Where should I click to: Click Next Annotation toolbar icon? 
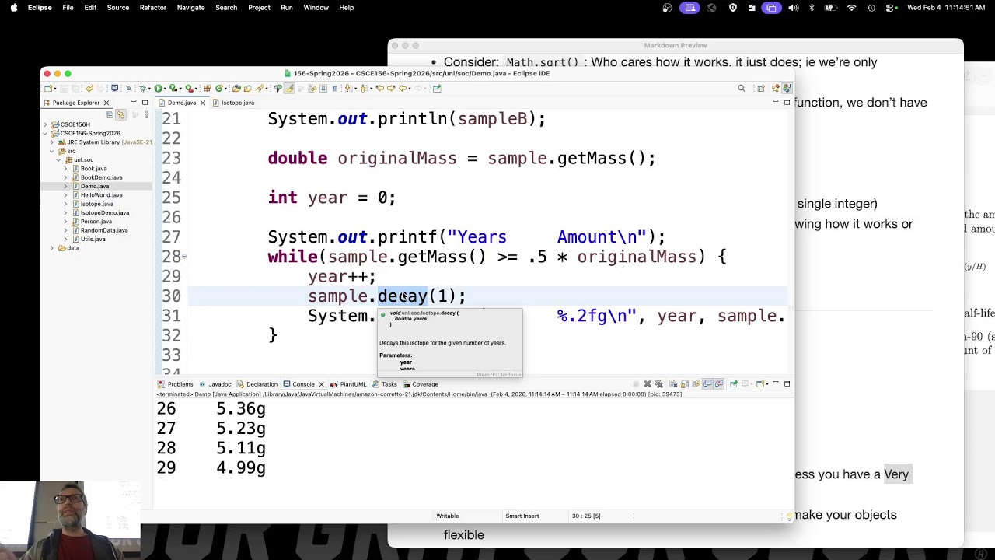[x=347, y=88]
